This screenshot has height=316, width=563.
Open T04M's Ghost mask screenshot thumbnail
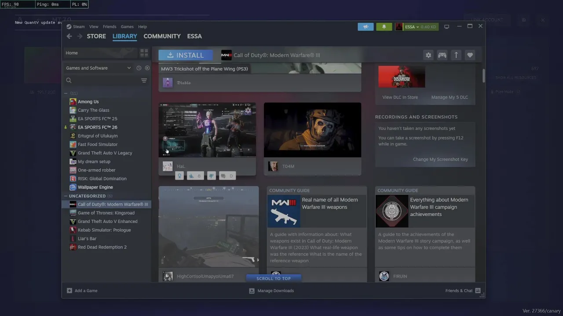pyautogui.click(x=312, y=130)
